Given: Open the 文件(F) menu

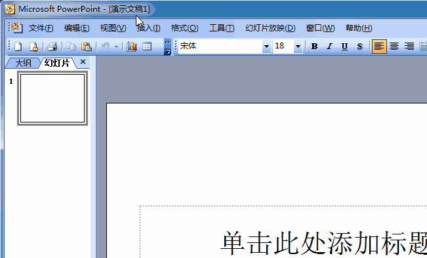Looking at the screenshot, I should pos(41,28).
